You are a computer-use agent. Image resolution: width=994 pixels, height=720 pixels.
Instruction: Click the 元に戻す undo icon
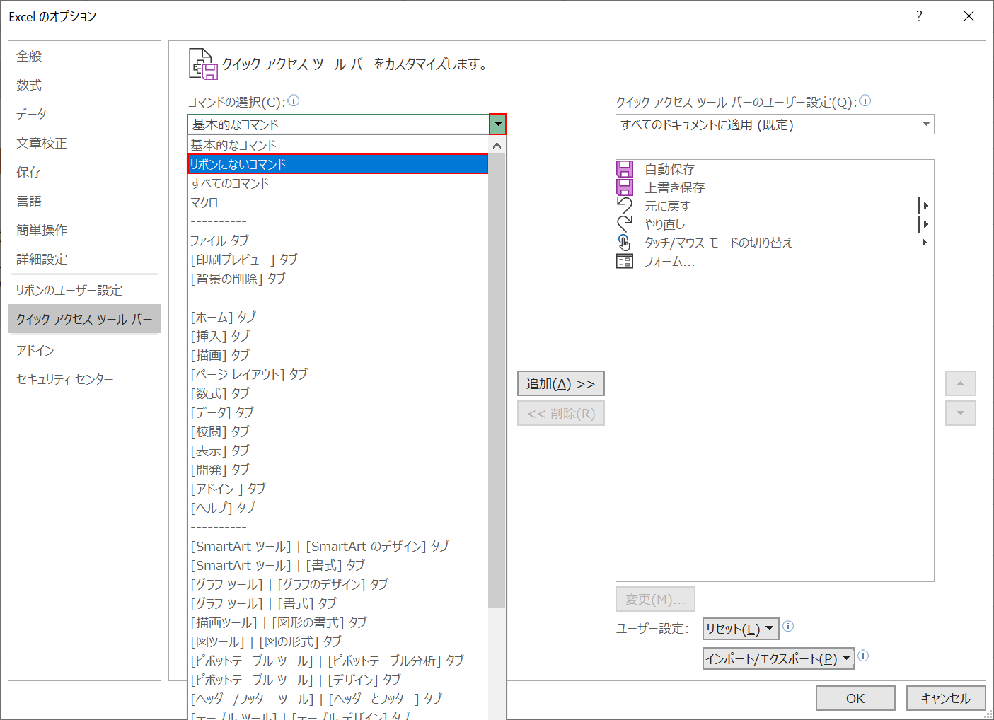coord(625,205)
